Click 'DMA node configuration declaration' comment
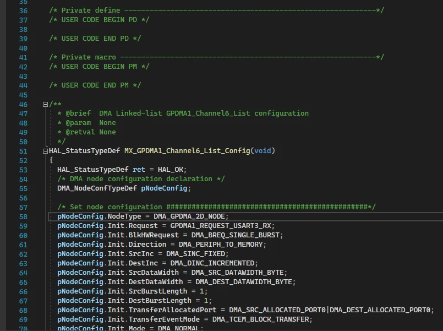The width and height of the screenshot is (443, 331). click(141, 178)
